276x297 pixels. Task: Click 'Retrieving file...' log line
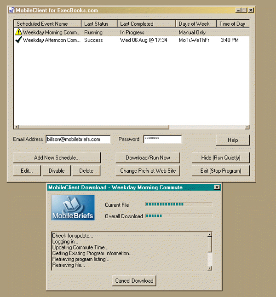click(x=69, y=265)
